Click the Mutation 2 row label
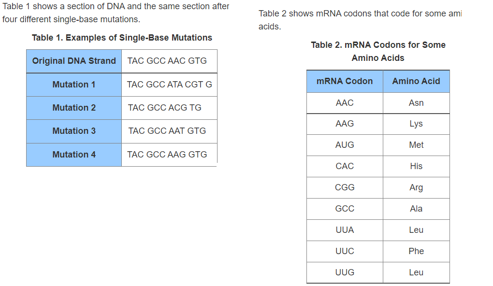 [74, 108]
